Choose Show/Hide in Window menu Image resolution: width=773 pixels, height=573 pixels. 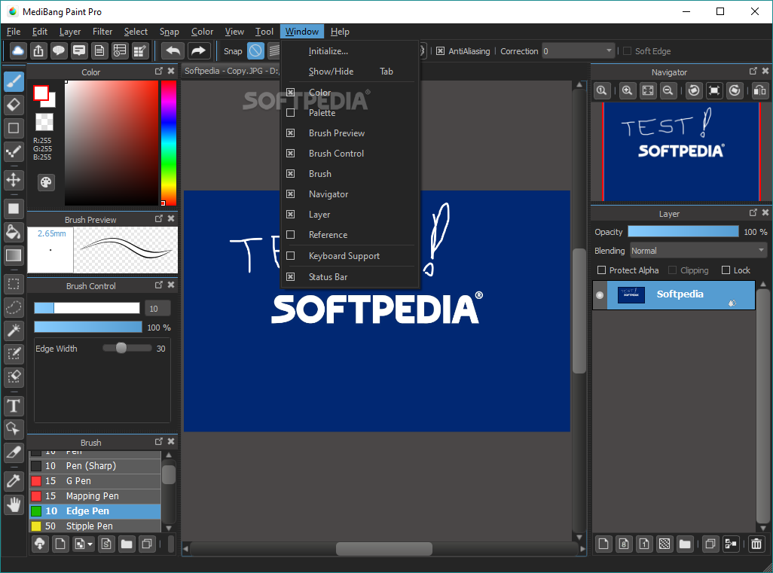click(350, 72)
